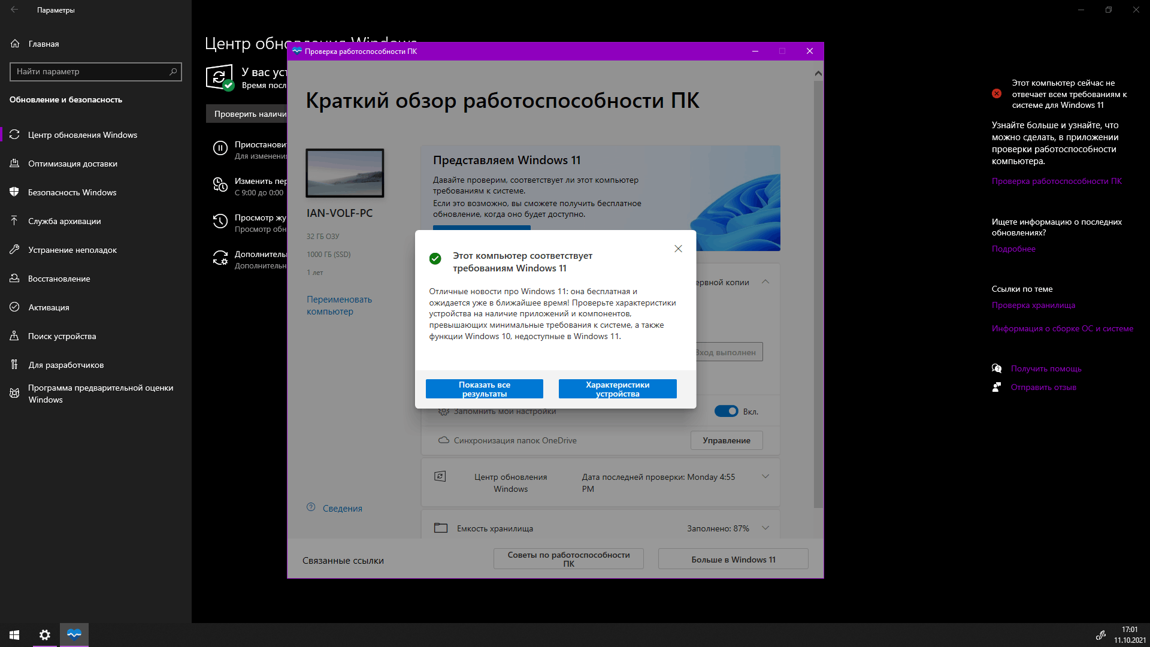Click the Get help icon
The image size is (1150, 647).
point(997,368)
